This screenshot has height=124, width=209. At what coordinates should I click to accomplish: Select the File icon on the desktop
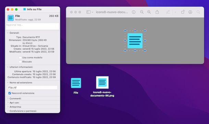click(76, 83)
